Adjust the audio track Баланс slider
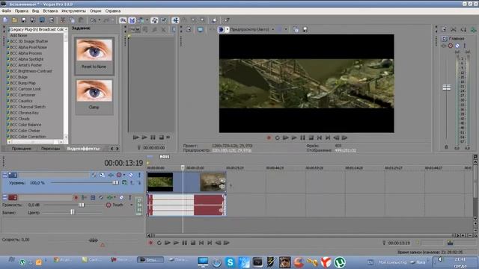 [x=73, y=212]
